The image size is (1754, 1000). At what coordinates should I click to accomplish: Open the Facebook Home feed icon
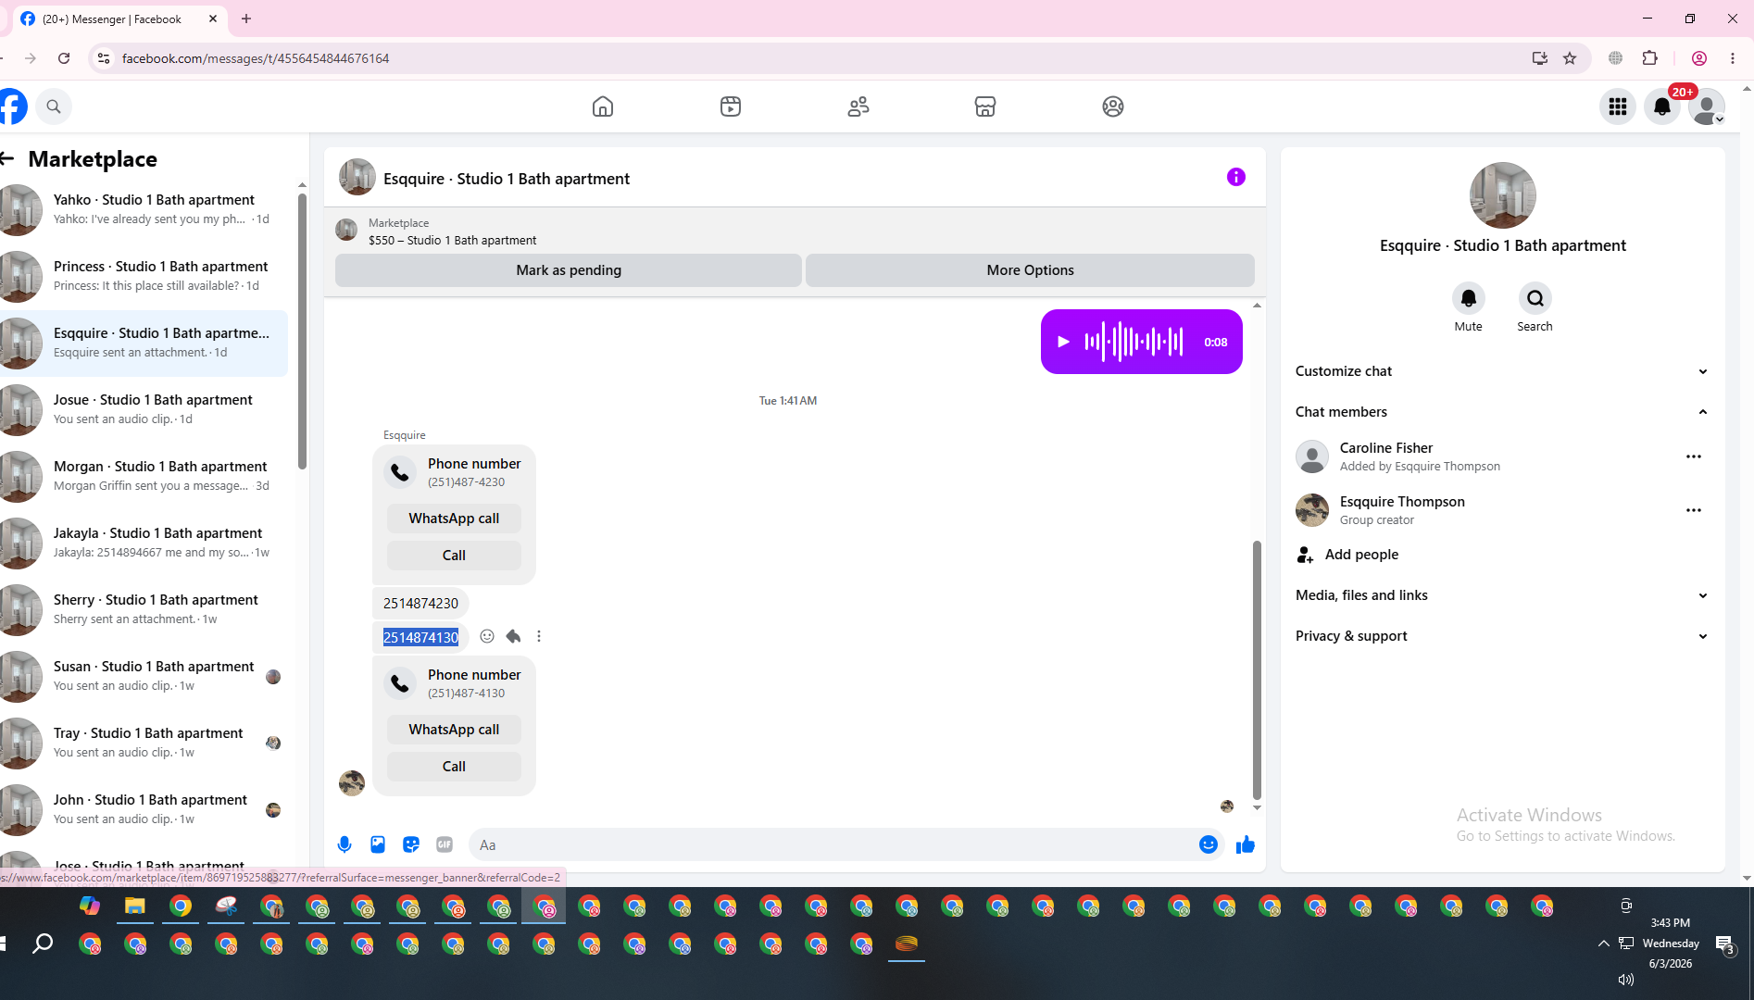click(603, 106)
